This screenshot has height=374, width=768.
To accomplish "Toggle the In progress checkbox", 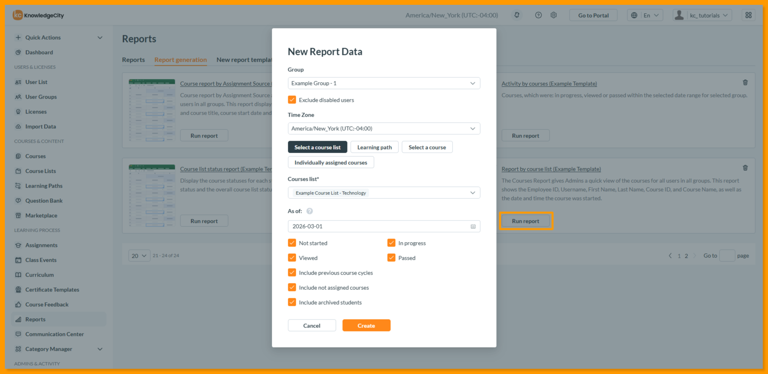I will pos(391,243).
